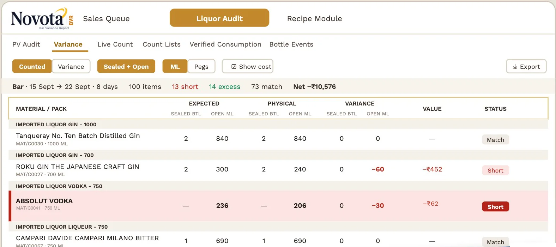Click the Physical column header
This screenshot has height=247, width=556.
click(x=282, y=104)
